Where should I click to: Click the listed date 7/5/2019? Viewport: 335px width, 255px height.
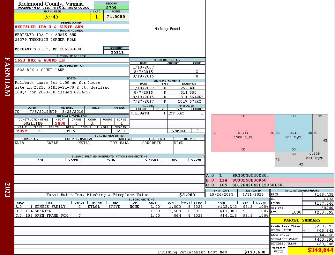click(39, 111)
